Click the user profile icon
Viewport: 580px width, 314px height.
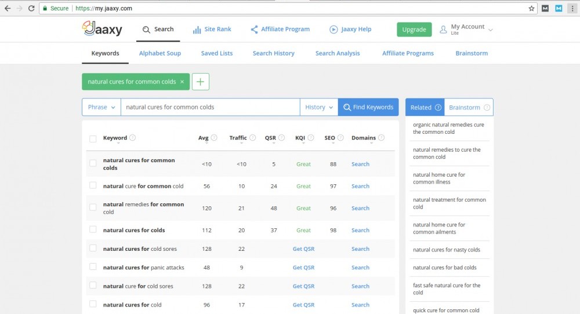[443, 30]
